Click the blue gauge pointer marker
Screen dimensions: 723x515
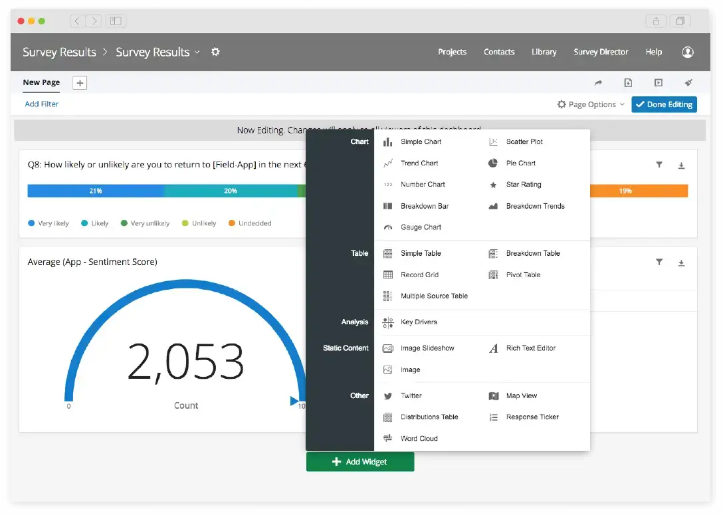294,401
